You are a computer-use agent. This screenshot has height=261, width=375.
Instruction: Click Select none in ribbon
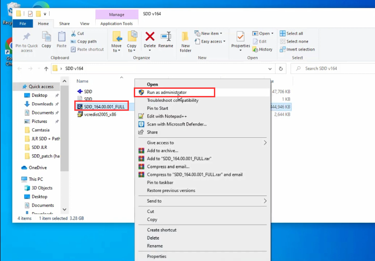click(x=294, y=41)
